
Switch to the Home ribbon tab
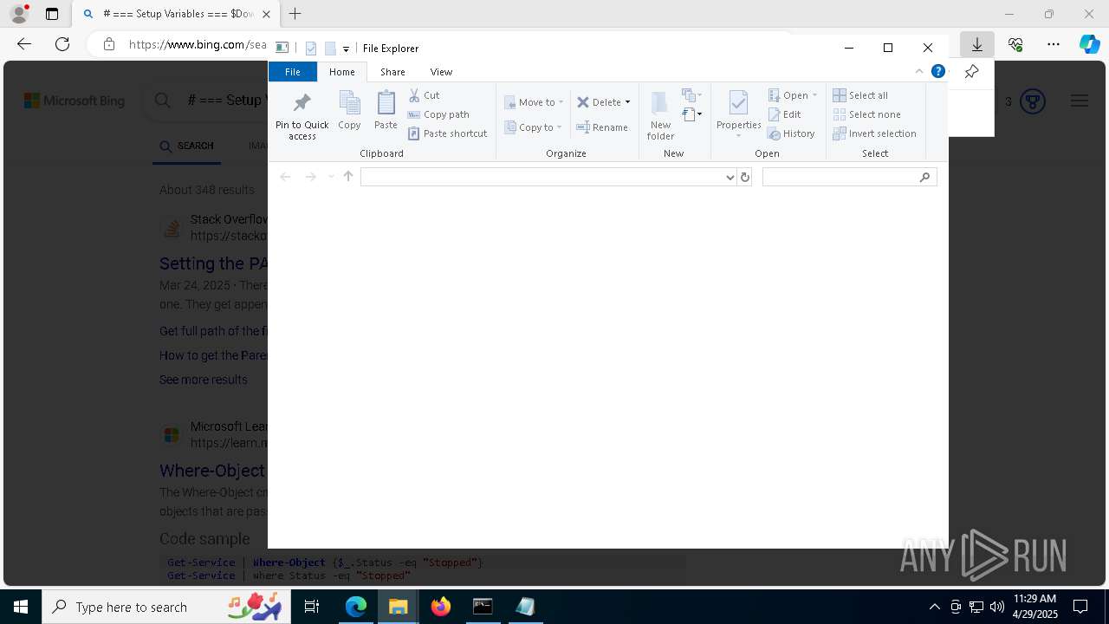pyautogui.click(x=342, y=72)
